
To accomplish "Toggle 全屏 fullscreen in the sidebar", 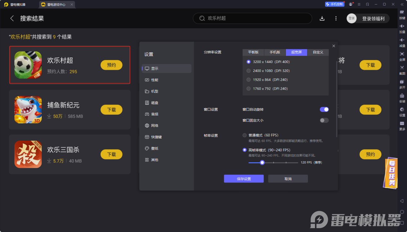I will (402, 56).
